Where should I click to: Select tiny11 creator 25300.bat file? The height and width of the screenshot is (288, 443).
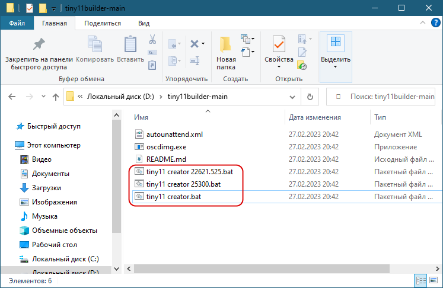(x=183, y=184)
